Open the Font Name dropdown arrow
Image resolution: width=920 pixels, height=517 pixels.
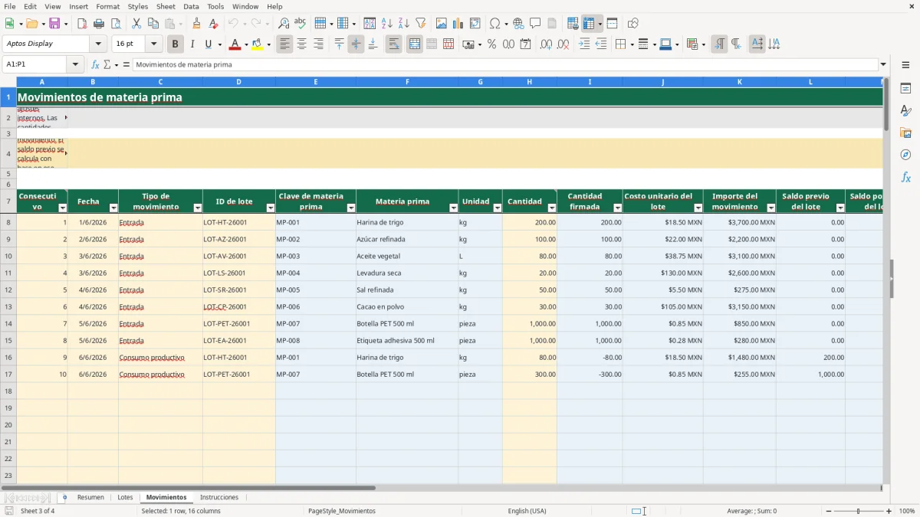[98, 44]
